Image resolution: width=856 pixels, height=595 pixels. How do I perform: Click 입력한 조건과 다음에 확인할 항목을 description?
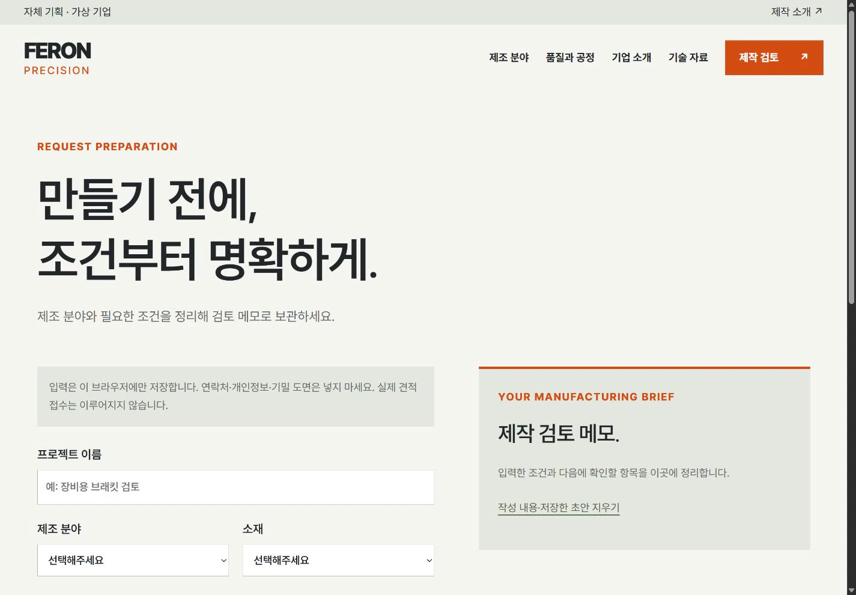pos(613,473)
